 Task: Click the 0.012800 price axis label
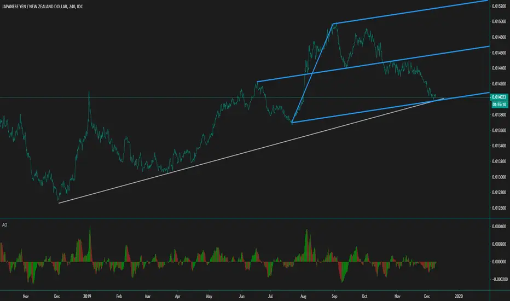coord(499,192)
